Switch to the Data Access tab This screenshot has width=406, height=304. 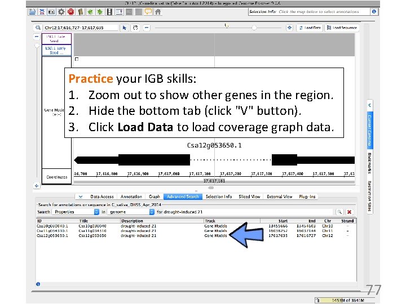(x=101, y=196)
